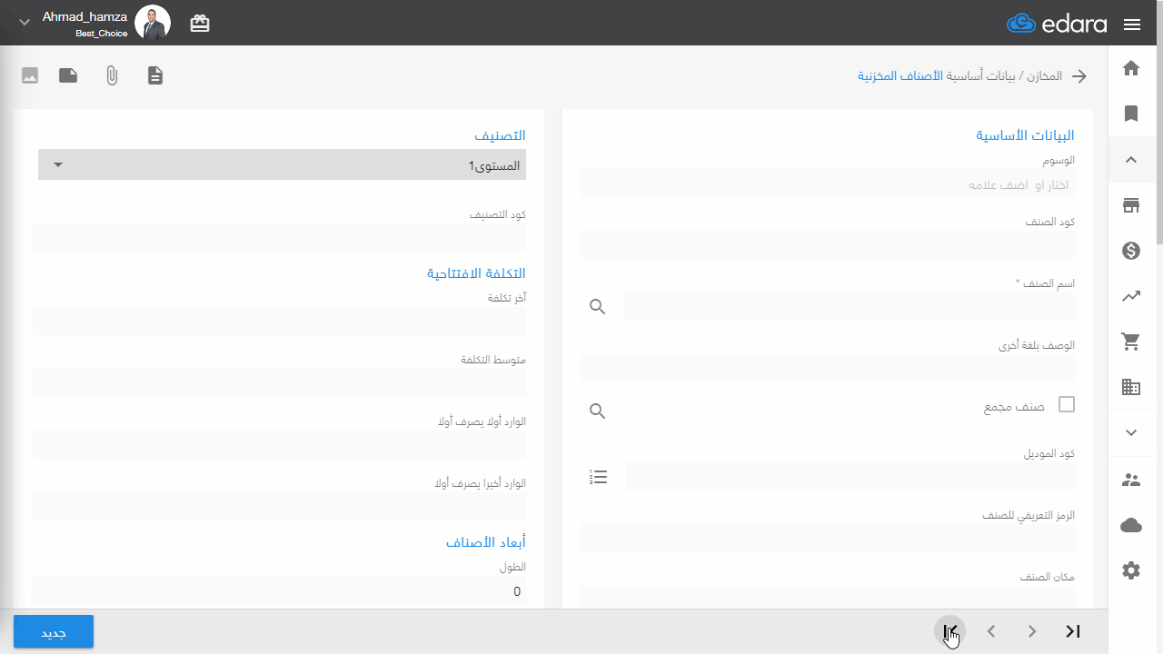This screenshot has width=1163, height=654.
Task: Open the note icon in the toolbar
Action: [x=68, y=75]
